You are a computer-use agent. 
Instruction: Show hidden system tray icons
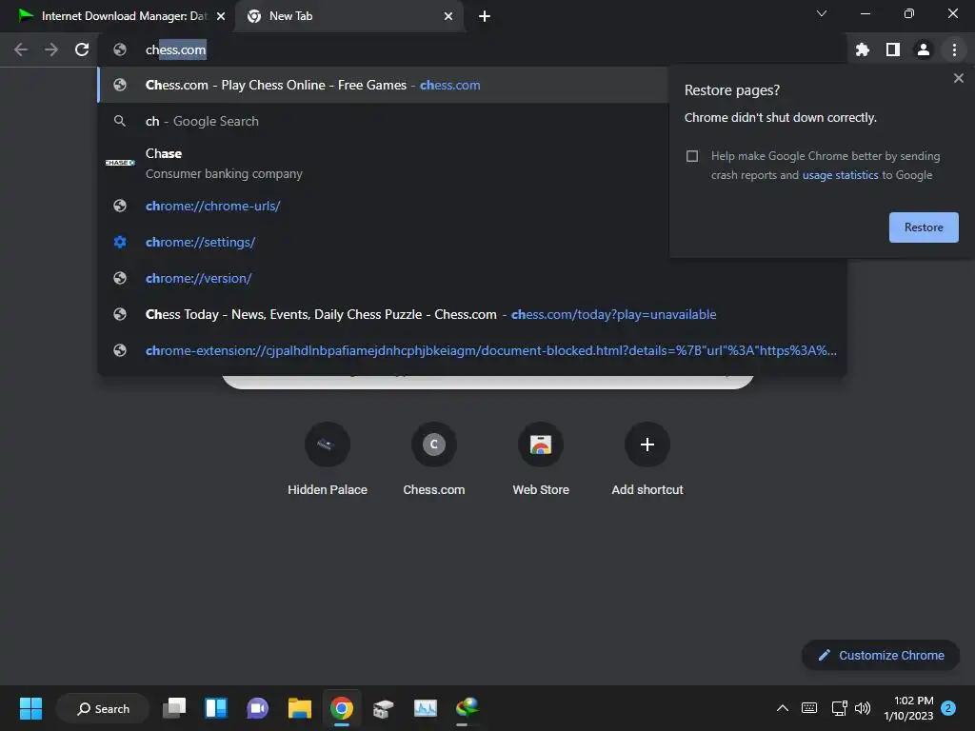(x=783, y=708)
